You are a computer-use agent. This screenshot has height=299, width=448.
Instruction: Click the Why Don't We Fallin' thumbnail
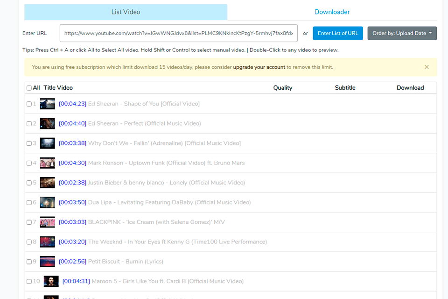point(48,143)
